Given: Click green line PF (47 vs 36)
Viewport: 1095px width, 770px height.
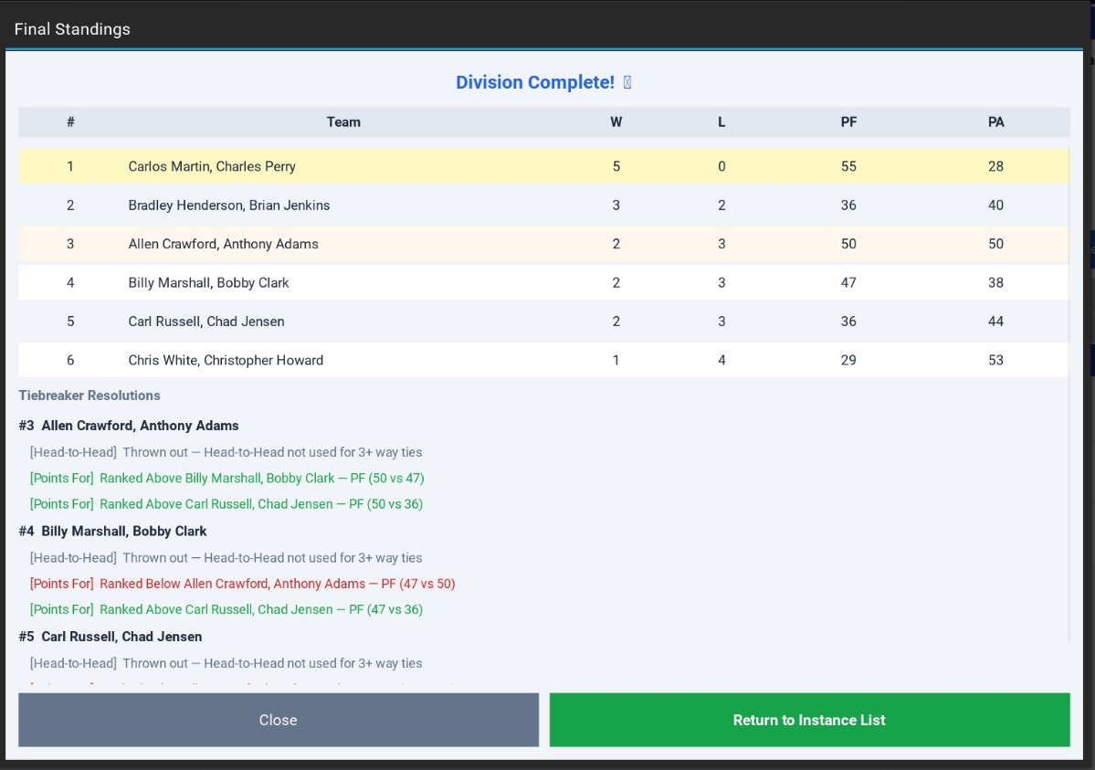Looking at the screenshot, I should (x=226, y=609).
